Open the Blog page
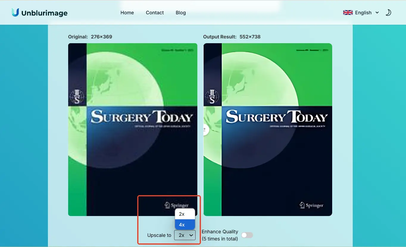This screenshot has height=247, width=406. (x=181, y=13)
